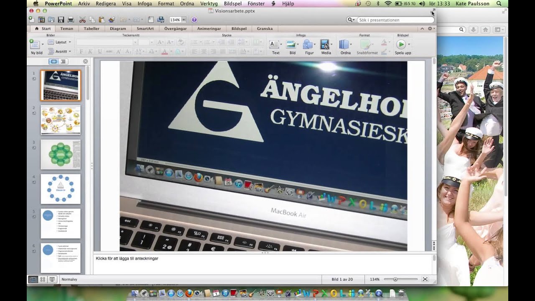Open Spotlight magnifier in menu bar
The image size is (535, 301).
click(x=499, y=3)
